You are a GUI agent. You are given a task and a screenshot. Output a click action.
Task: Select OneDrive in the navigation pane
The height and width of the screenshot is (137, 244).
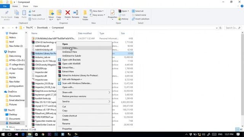point(12,92)
